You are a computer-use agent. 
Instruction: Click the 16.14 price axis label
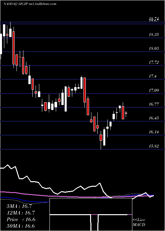(x=154, y=132)
